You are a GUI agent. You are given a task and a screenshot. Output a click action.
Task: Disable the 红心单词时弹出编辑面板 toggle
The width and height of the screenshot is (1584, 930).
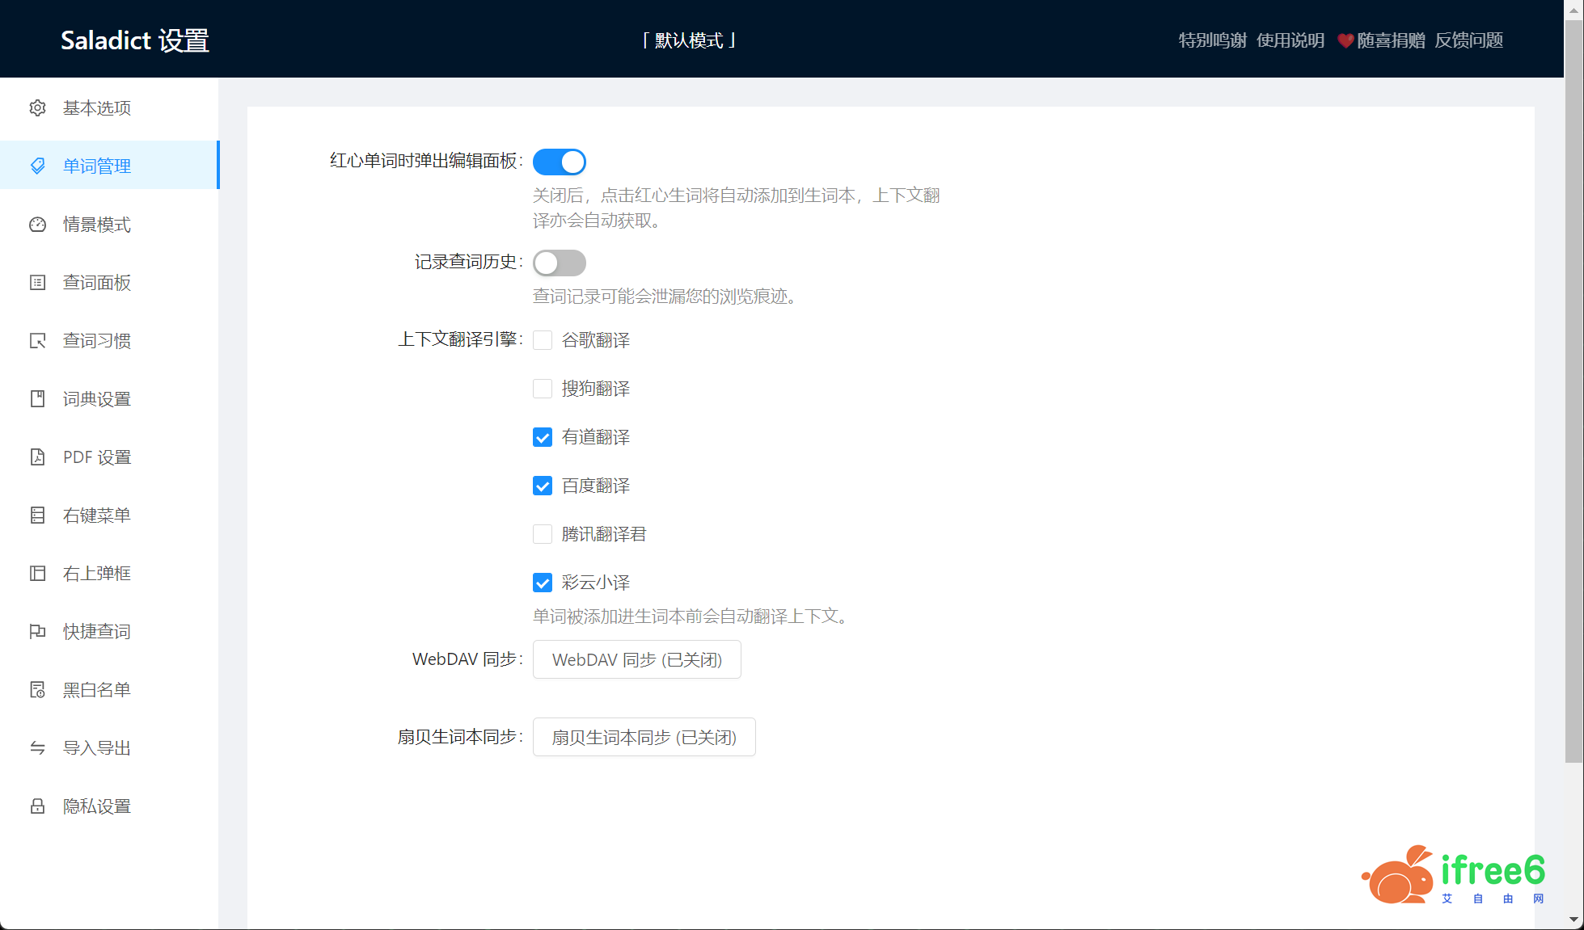(559, 161)
